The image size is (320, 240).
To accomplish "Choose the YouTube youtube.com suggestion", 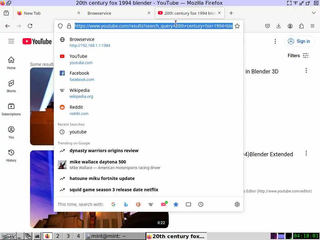I will (x=148, y=59).
